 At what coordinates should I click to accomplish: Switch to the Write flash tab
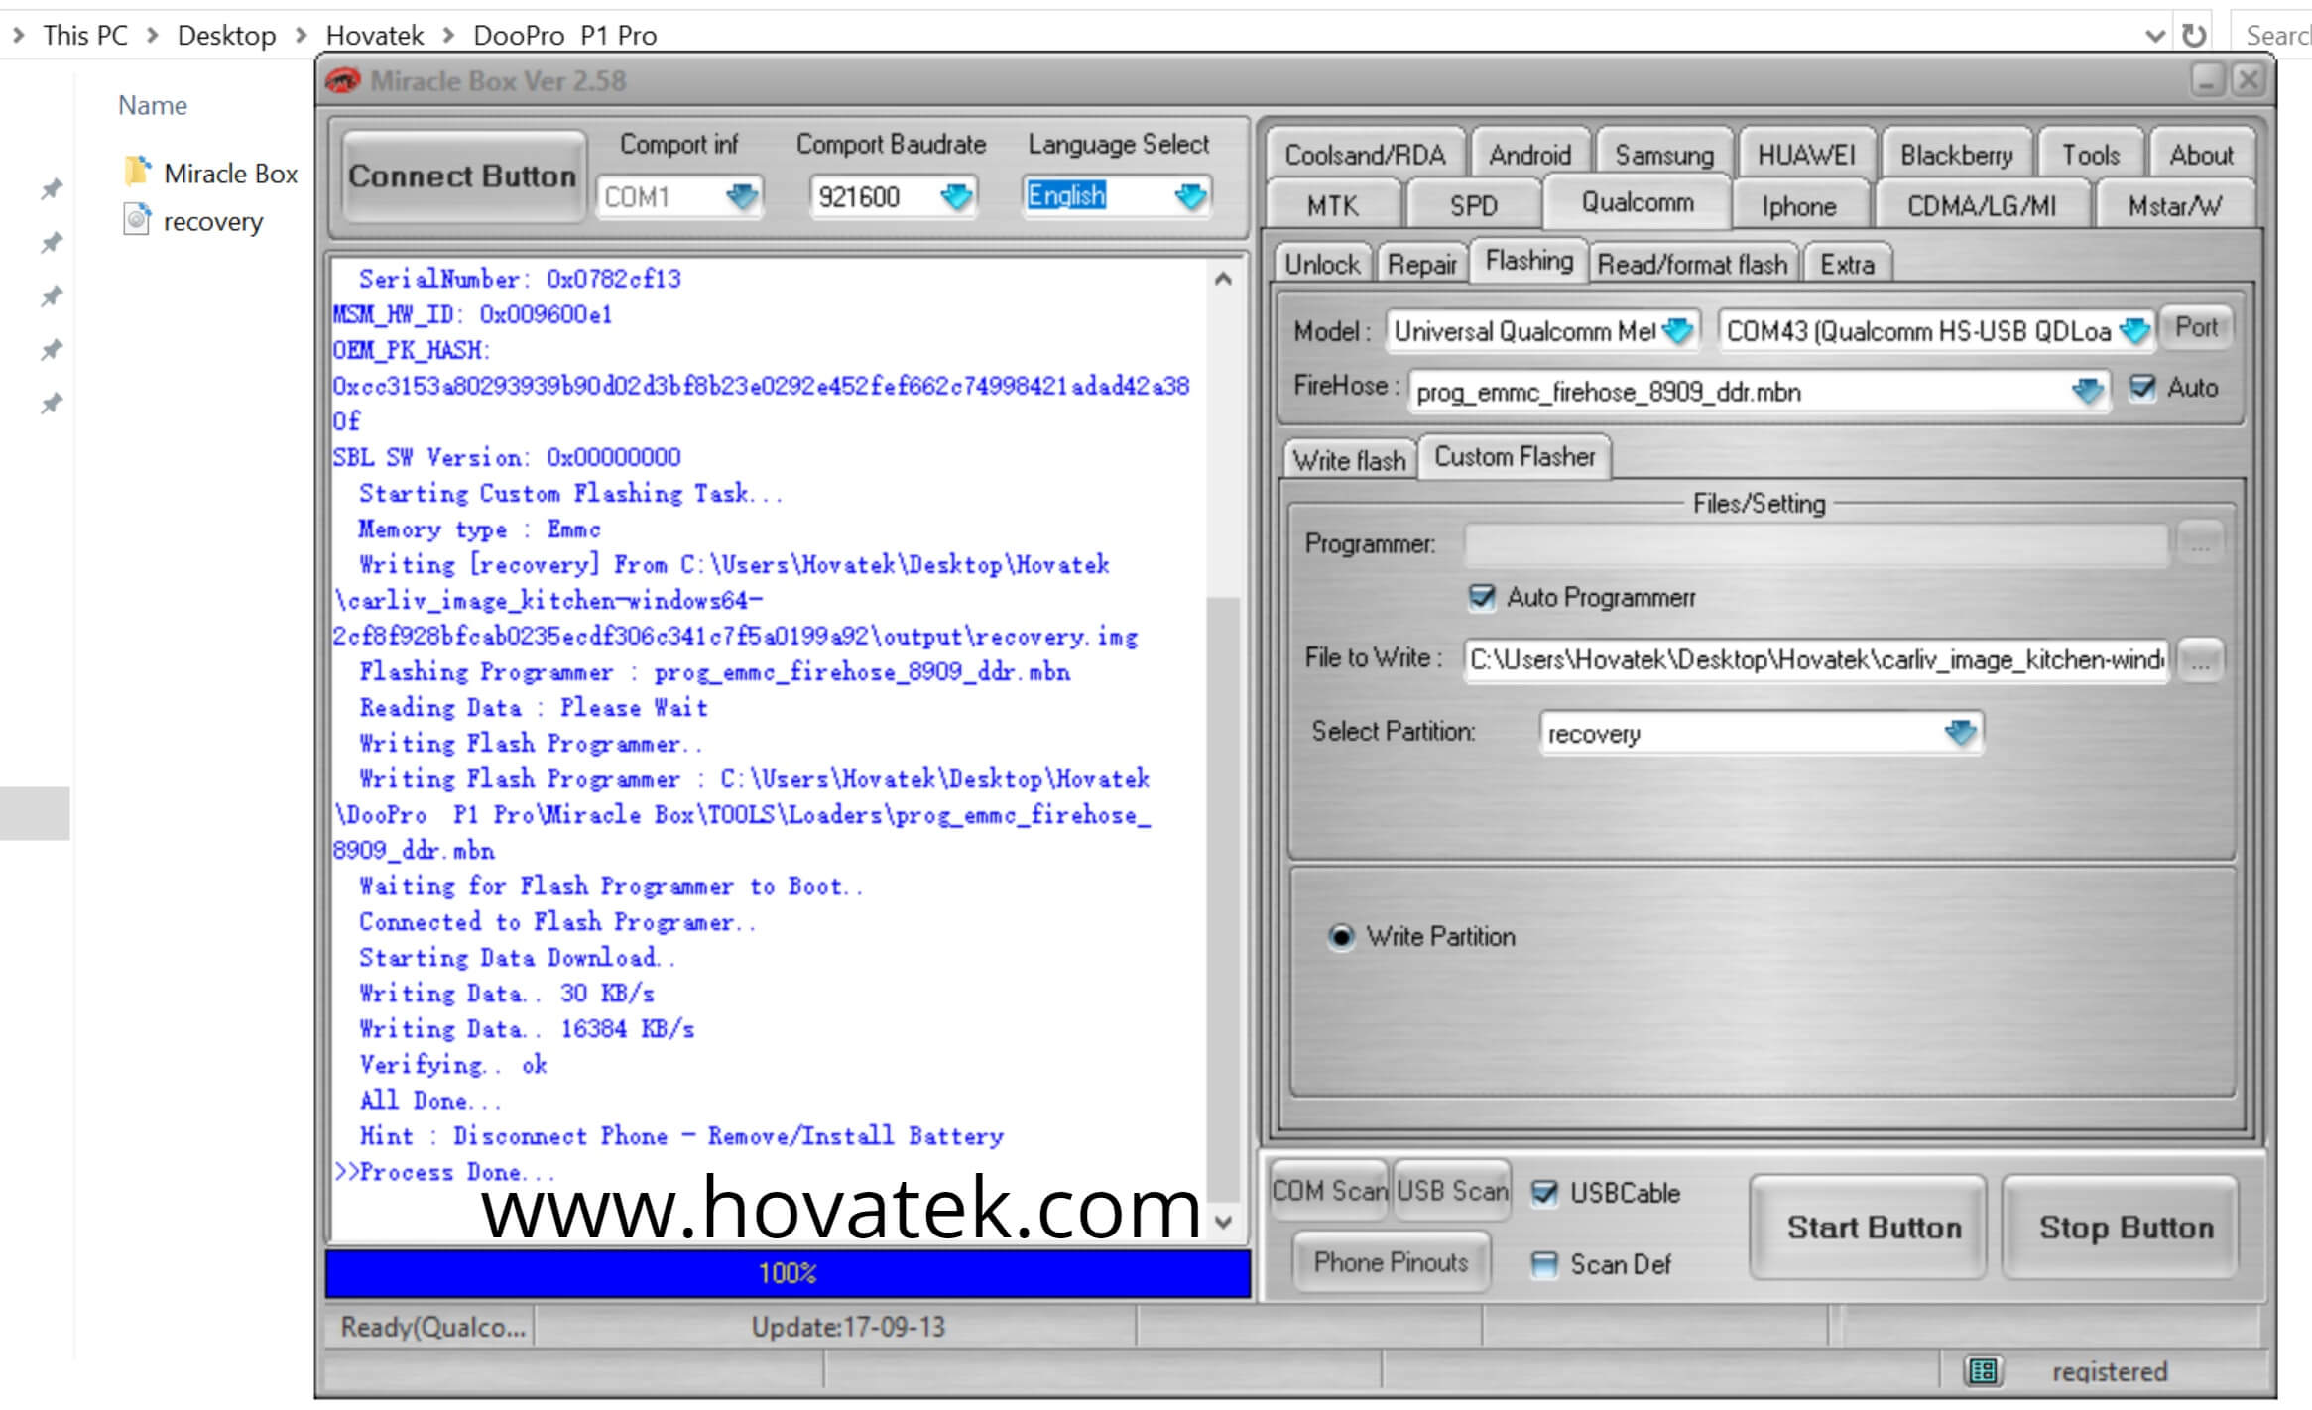pos(1350,460)
